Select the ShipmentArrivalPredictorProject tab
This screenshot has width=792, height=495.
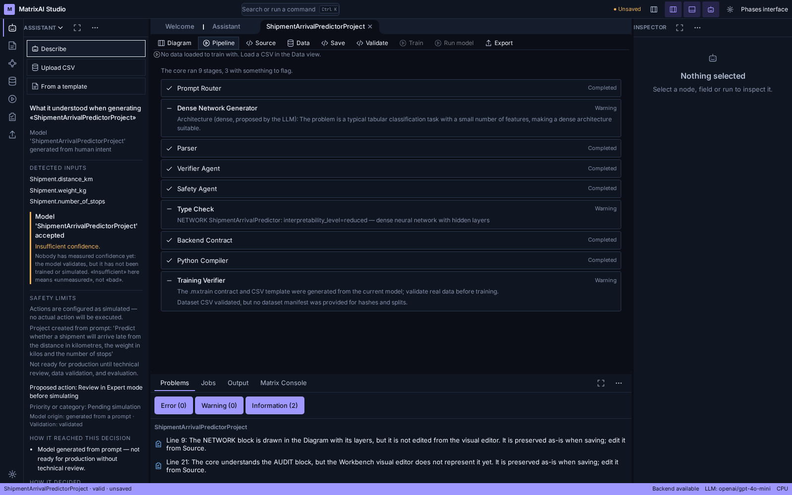[x=315, y=27]
